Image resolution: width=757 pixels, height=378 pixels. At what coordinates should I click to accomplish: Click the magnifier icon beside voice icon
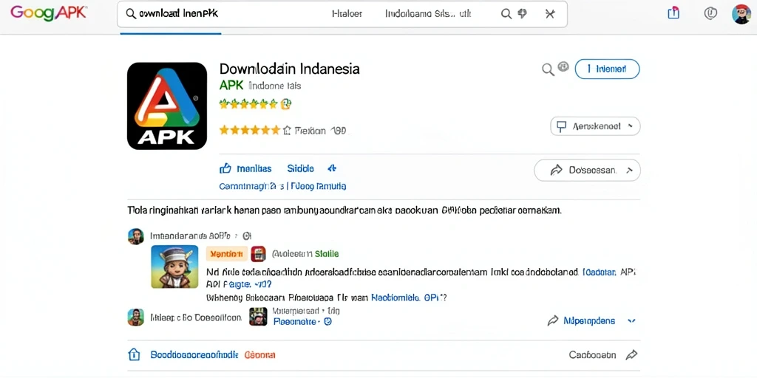[x=506, y=13]
